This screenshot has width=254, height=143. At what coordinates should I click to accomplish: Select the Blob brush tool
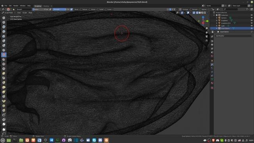click(4, 45)
